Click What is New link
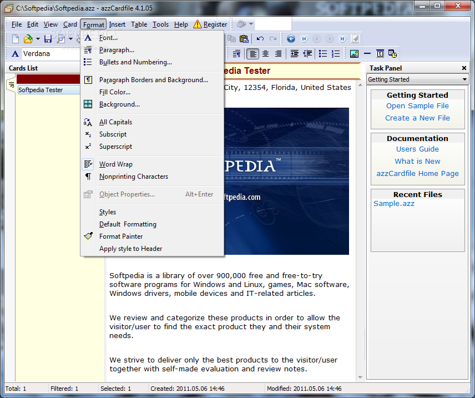The width and height of the screenshot is (475, 398). pos(417,162)
